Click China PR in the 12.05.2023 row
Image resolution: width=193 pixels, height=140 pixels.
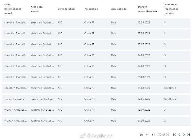click(89, 22)
